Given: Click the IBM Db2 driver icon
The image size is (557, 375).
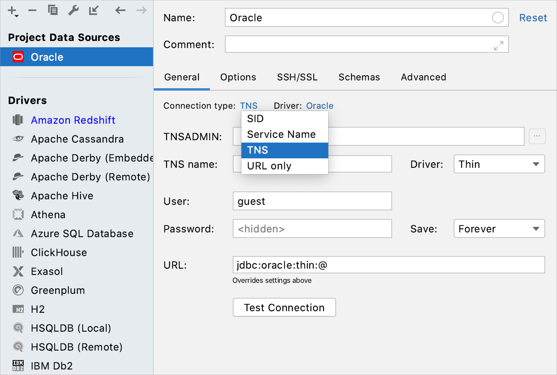Looking at the screenshot, I should (x=18, y=366).
